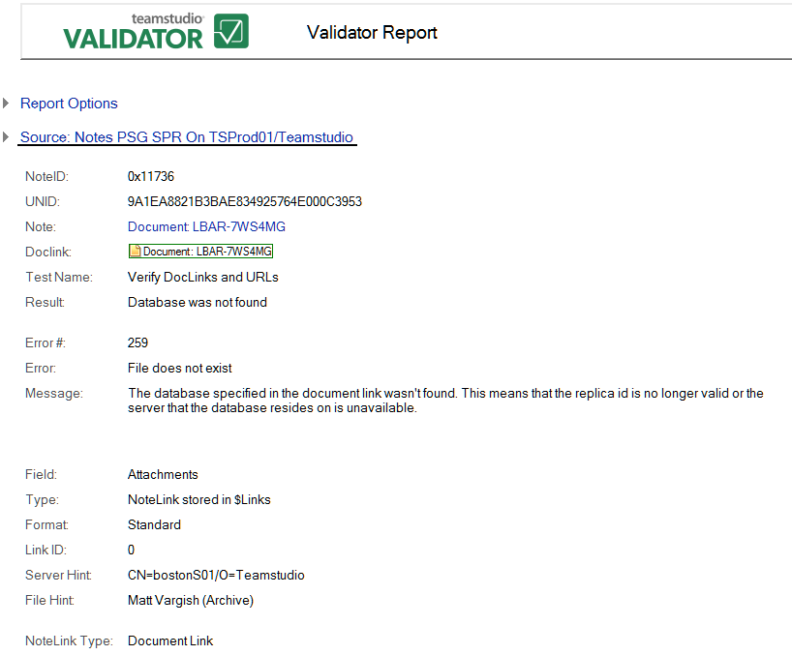Image resolution: width=792 pixels, height=655 pixels.
Task: Click the NoteLink Type: field label
Action: click(69, 640)
